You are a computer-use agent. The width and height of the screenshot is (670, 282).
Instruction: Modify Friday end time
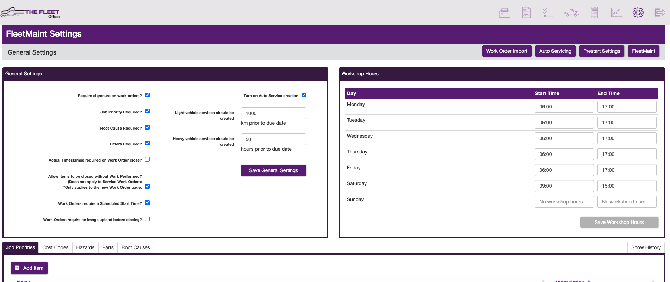click(x=627, y=170)
